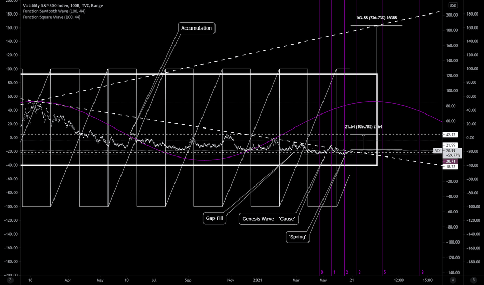The image size is (484, 285).
Task: Click the VIX 20.99 price tag
Action: coord(448,151)
